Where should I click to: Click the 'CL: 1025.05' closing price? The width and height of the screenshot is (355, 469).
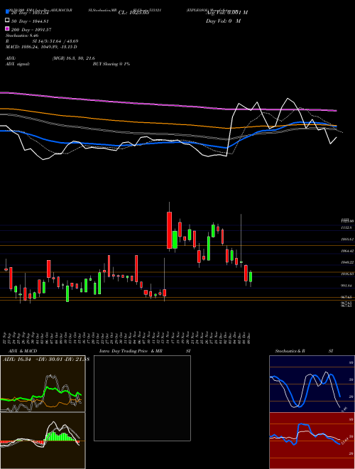coord(133,13)
